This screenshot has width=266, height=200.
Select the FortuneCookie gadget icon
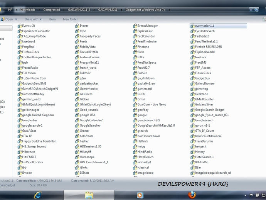coord(77,57)
